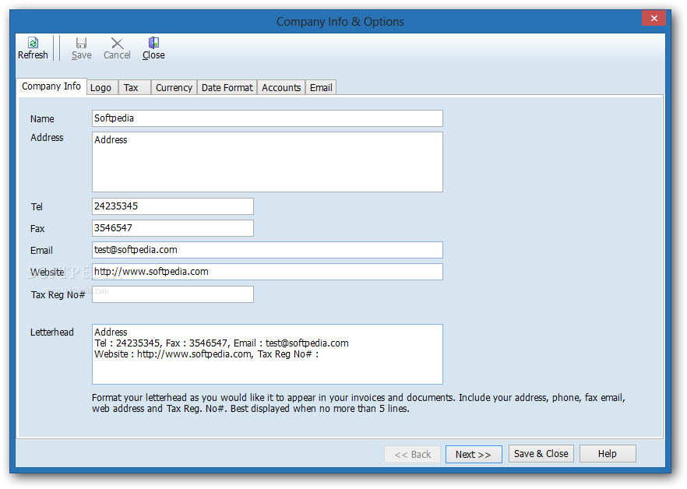Focus the Address text area
This screenshot has width=687, height=489.
[267, 162]
